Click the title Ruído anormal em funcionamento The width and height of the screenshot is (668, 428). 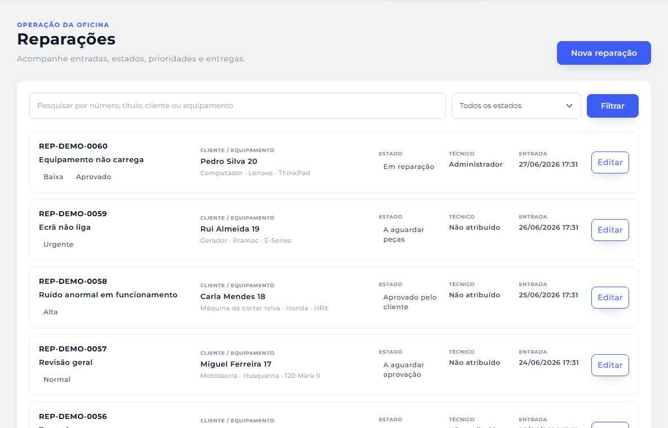click(108, 295)
